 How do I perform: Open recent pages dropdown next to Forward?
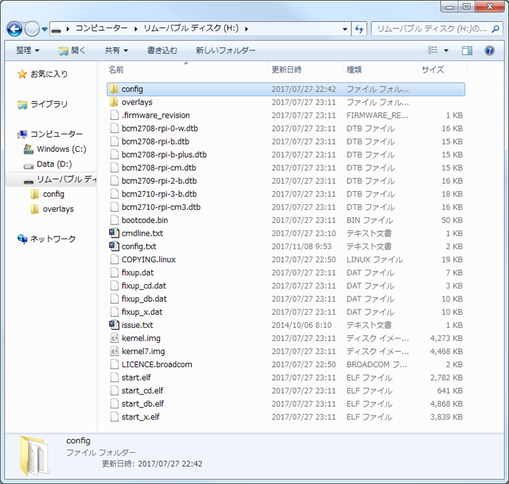pyautogui.click(x=45, y=29)
